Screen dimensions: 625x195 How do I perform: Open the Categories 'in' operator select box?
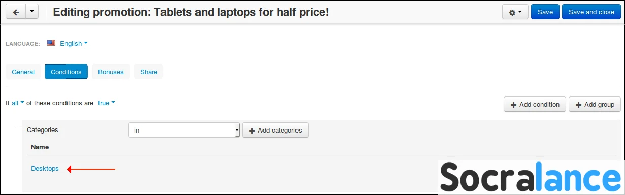[184, 130]
